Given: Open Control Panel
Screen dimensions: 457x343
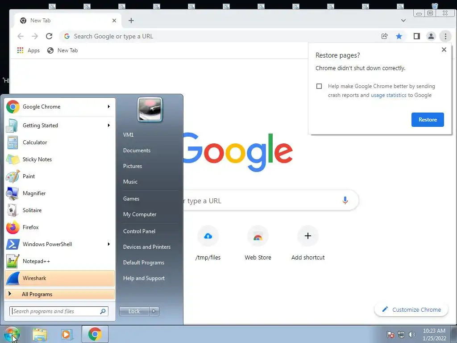Looking at the screenshot, I should pos(139,231).
